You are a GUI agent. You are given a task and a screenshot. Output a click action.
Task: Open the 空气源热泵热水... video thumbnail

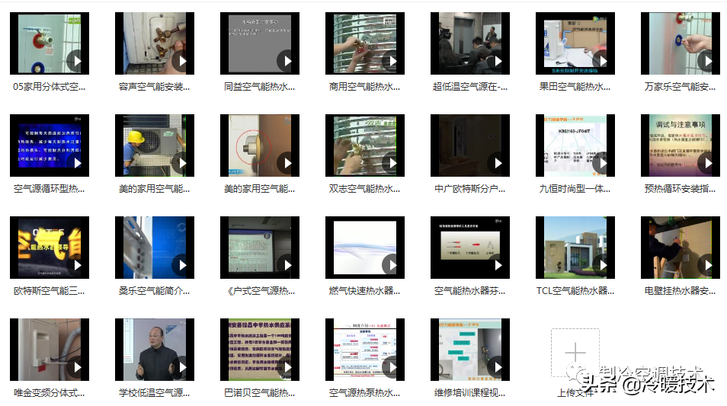[x=365, y=350]
